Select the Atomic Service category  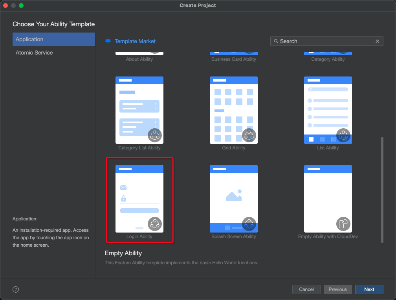tap(54, 53)
